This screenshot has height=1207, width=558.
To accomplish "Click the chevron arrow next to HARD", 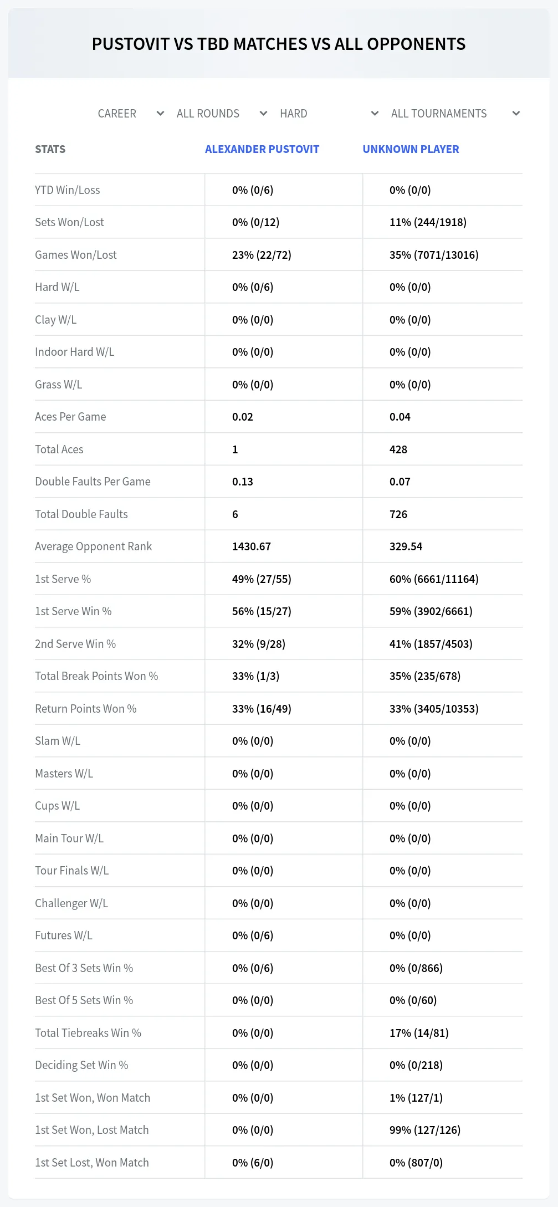I will (x=375, y=114).
